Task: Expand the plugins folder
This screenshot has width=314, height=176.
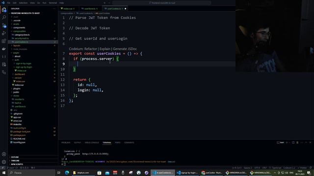Action: [x=17, y=88]
